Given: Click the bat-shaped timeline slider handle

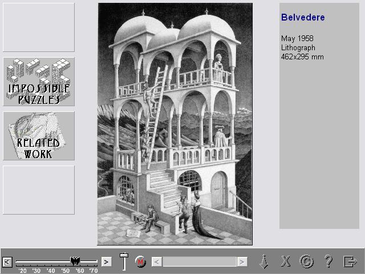Looking at the screenshot, I should coord(75,261).
